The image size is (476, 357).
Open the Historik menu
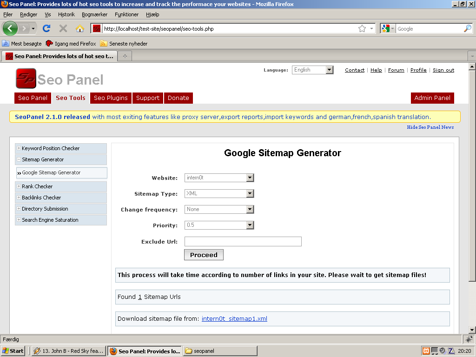coord(66,14)
